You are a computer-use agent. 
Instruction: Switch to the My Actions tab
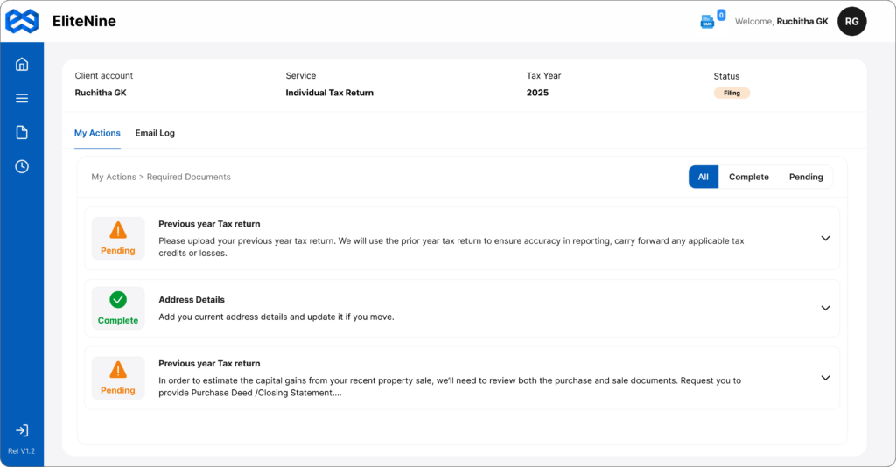point(97,133)
